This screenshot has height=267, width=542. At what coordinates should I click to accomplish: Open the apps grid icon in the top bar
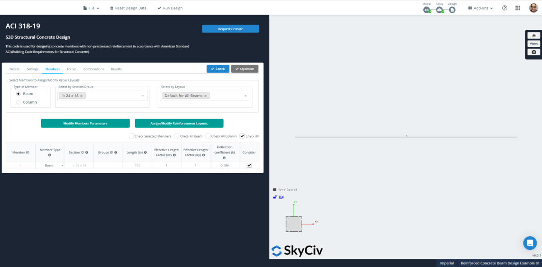(x=518, y=8)
